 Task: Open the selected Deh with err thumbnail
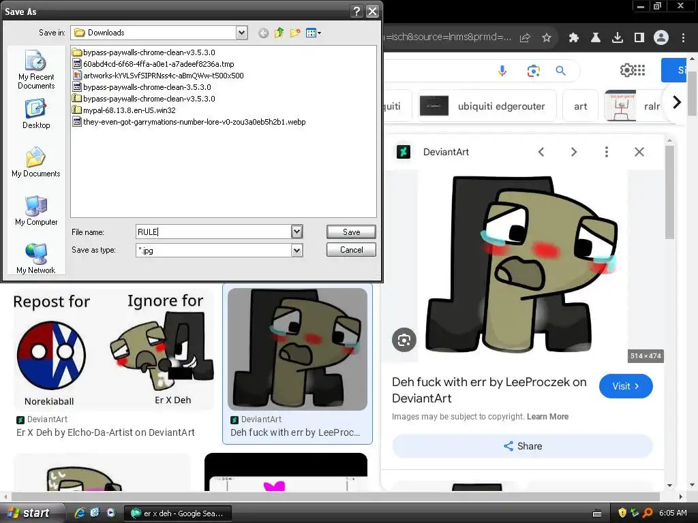(x=297, y=349)
